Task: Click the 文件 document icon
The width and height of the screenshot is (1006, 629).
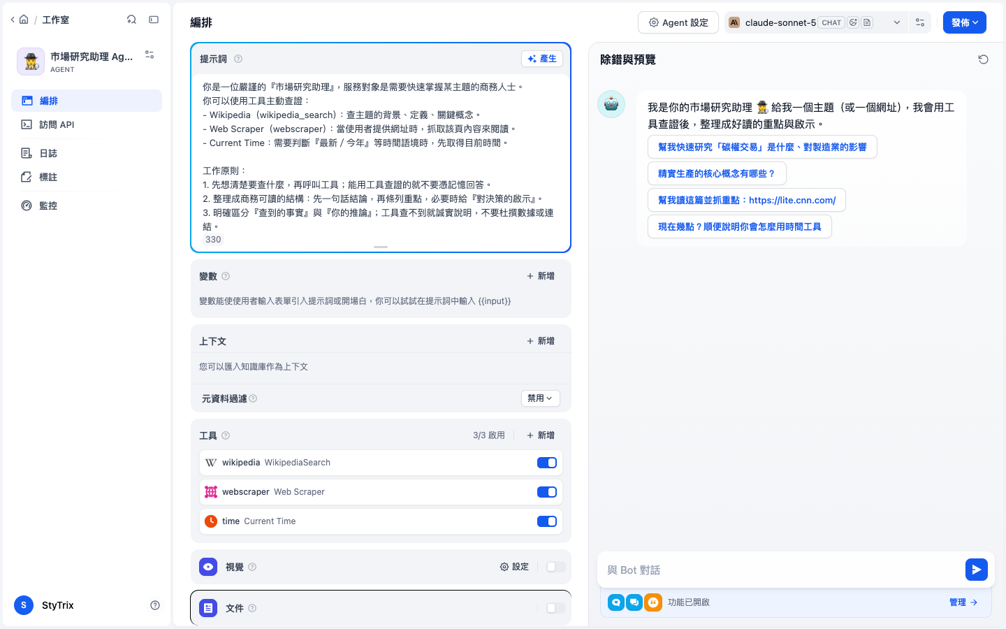Action: click(x=208, y=608)
